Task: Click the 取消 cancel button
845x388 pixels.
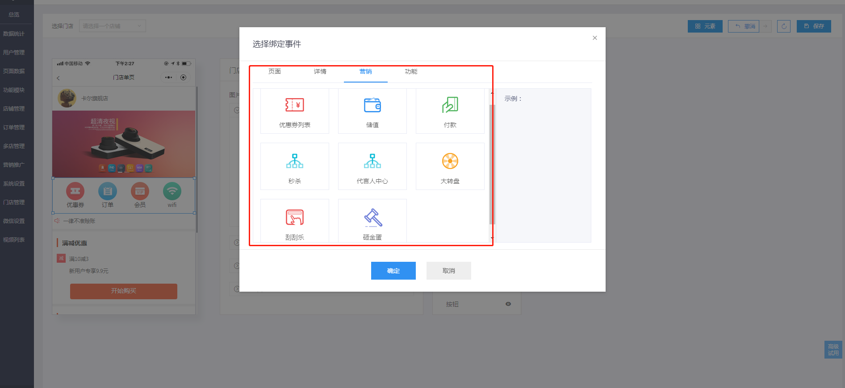Action: click(448, 271)
